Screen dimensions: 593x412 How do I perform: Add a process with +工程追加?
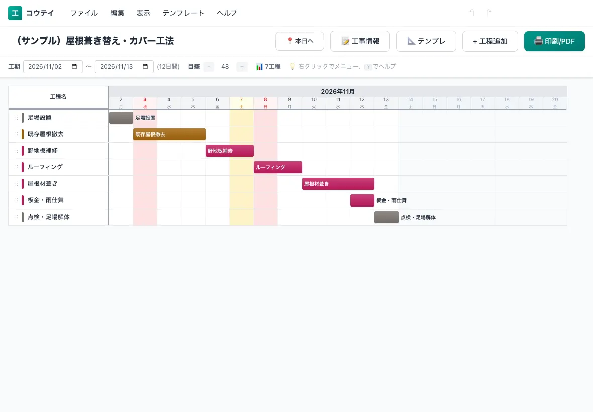coord(490,41)
